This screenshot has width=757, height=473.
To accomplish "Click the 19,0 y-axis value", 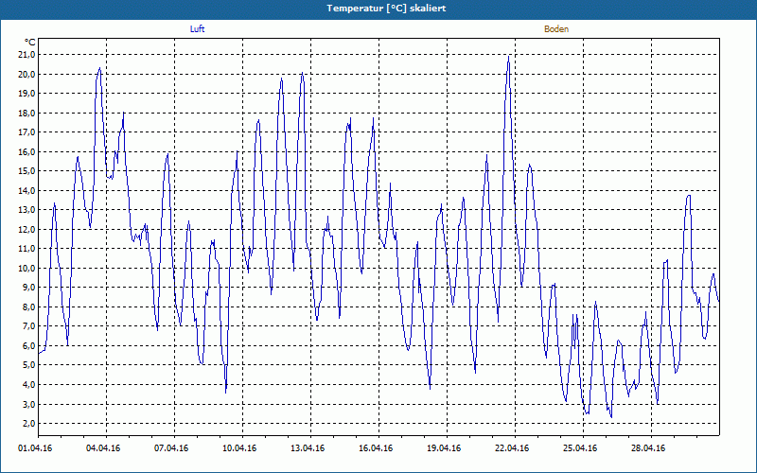I will pyautogui.click(x=26, y=94).
